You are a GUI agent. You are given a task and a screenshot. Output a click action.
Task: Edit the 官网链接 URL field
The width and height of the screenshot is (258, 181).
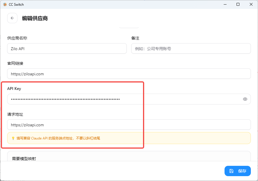pos(129,74)
